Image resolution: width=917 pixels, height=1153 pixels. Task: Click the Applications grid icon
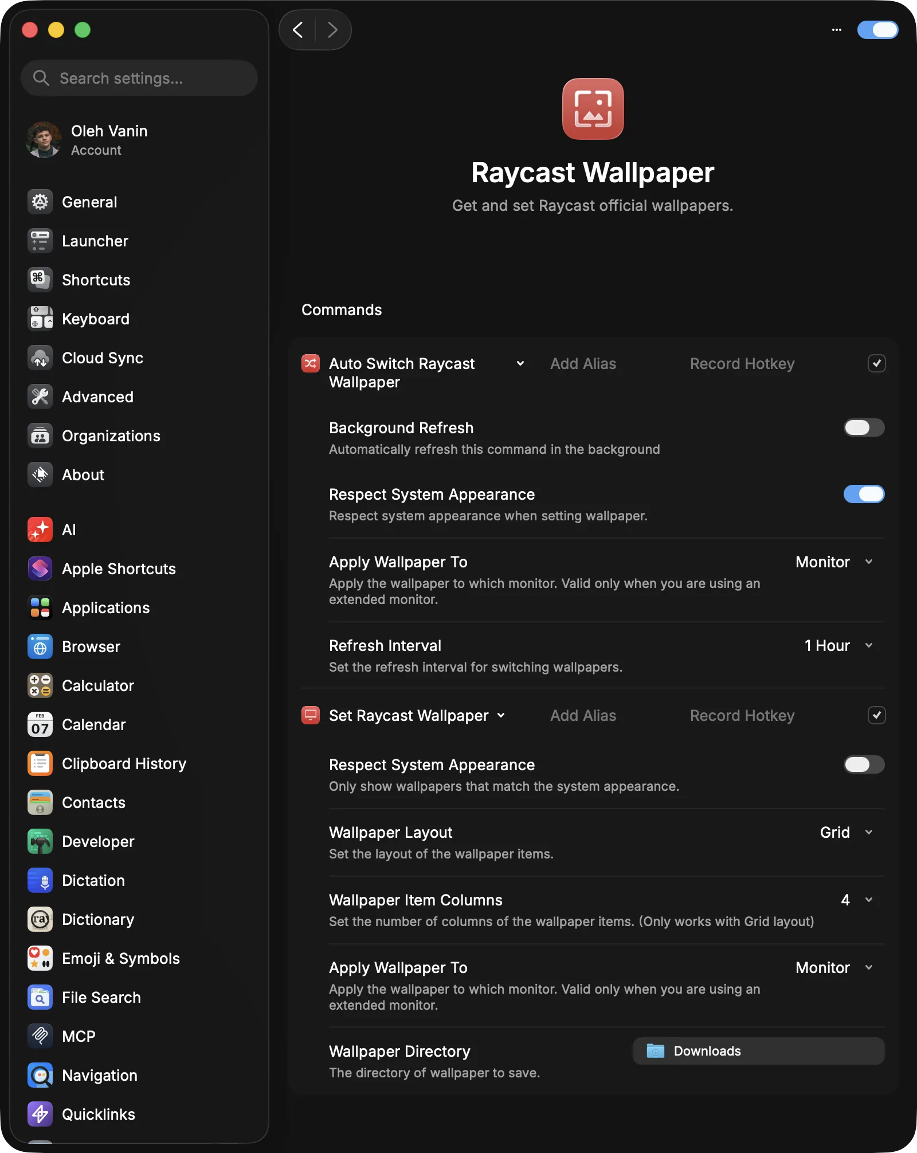click(40, 607)
